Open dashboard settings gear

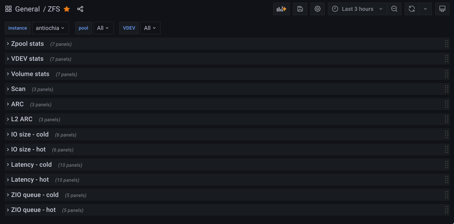click(x=317, y=9)
